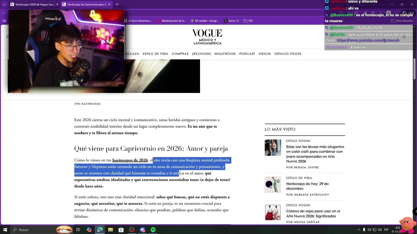
Task: Open Inicio / X bookmark
Action: 231,21
